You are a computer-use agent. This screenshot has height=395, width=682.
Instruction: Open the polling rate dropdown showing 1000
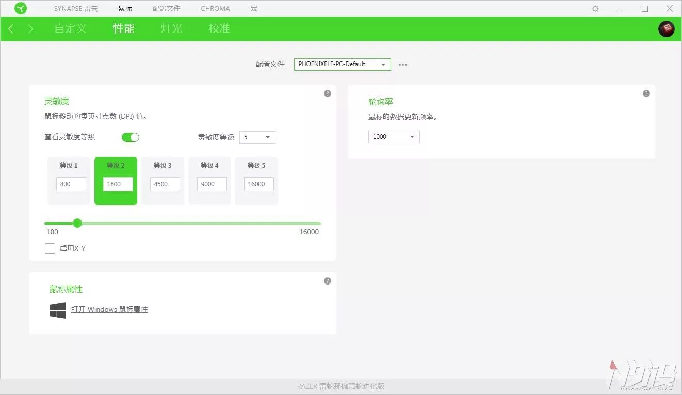pyautogui.click(x=394, y=136)
